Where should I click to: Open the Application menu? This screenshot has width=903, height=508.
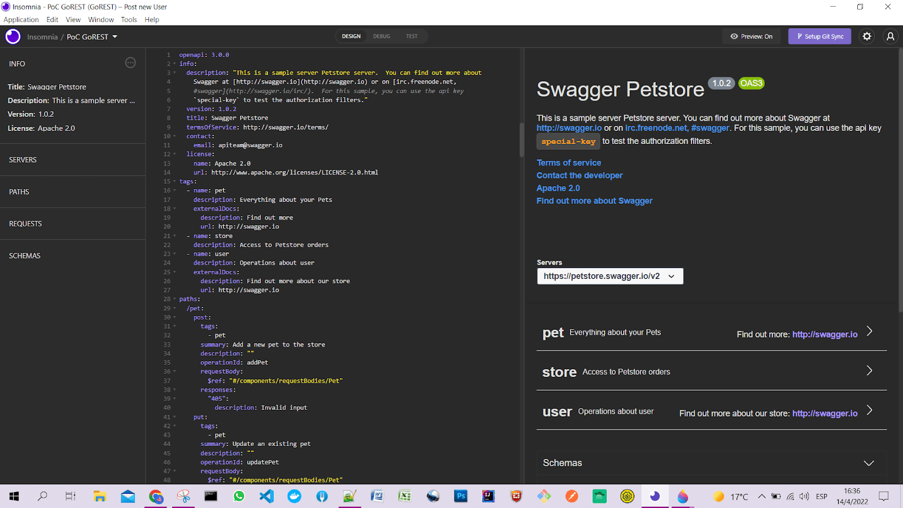tap(21, 19)
